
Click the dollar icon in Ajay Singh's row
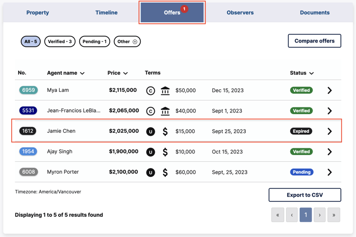[x=165, y=152]
